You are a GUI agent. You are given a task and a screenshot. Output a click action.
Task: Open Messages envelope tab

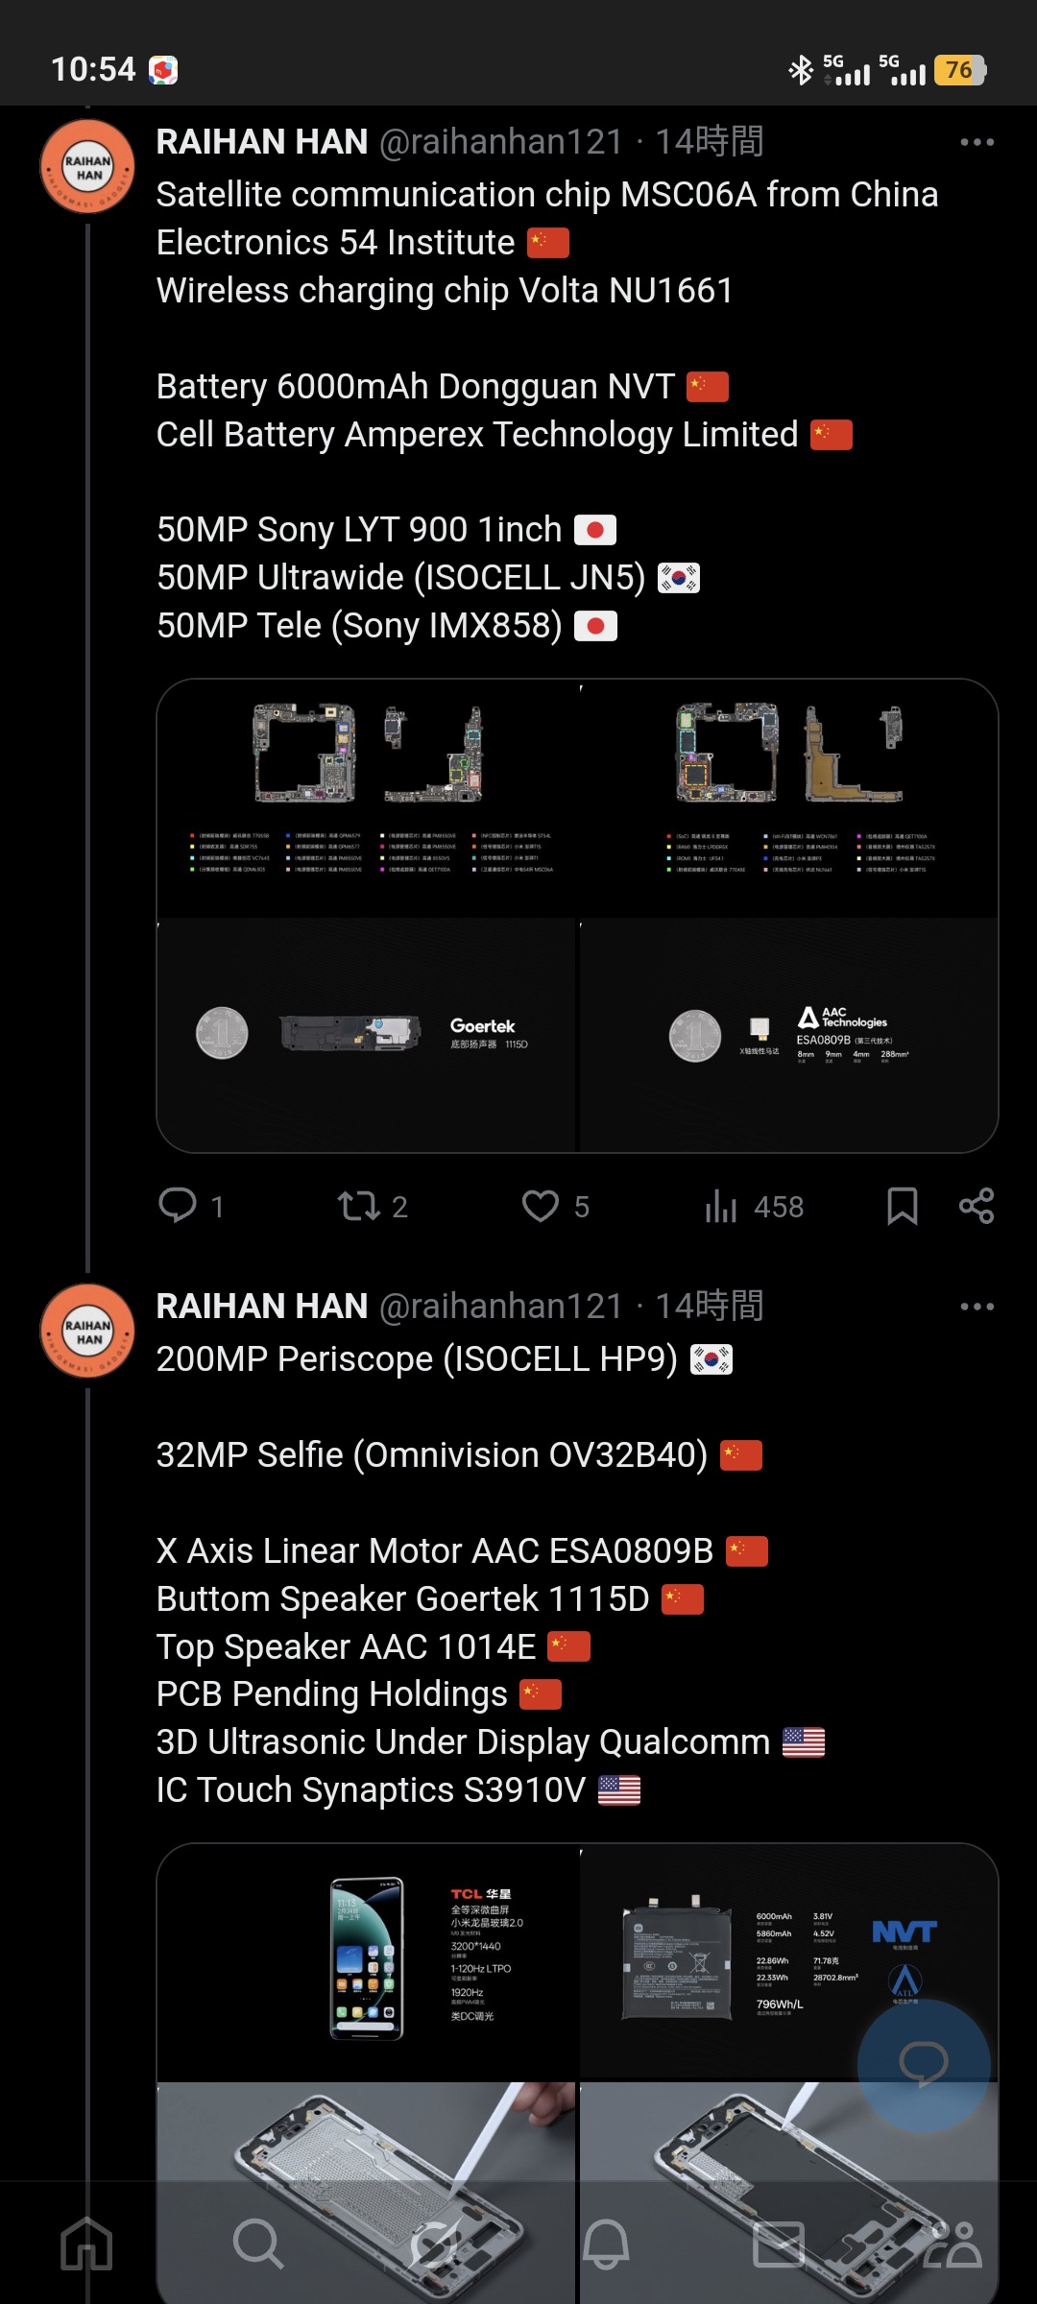779,2244
